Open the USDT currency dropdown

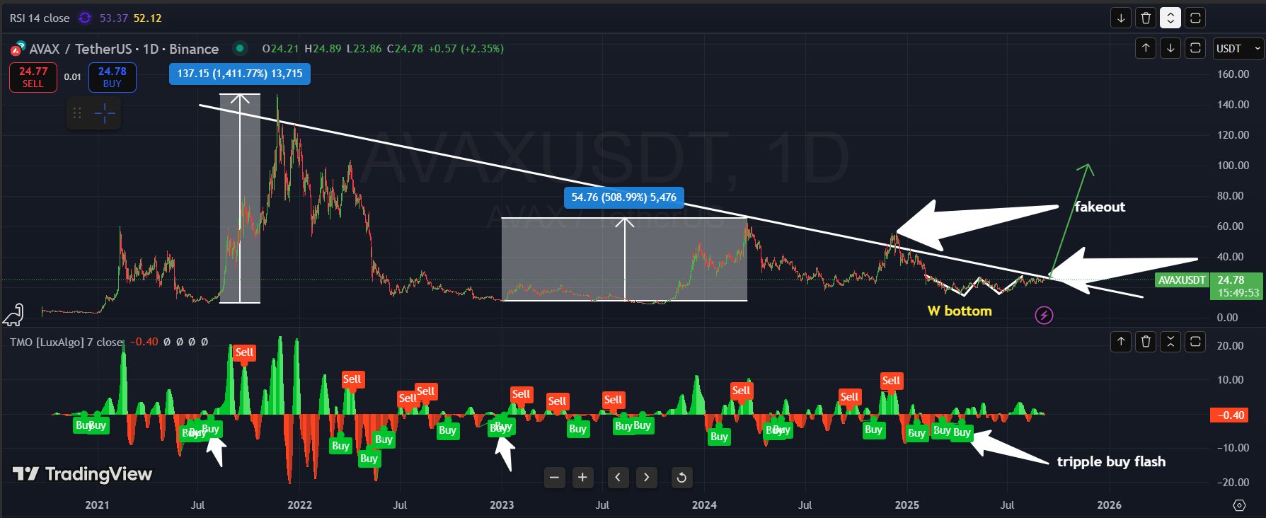1238,48
